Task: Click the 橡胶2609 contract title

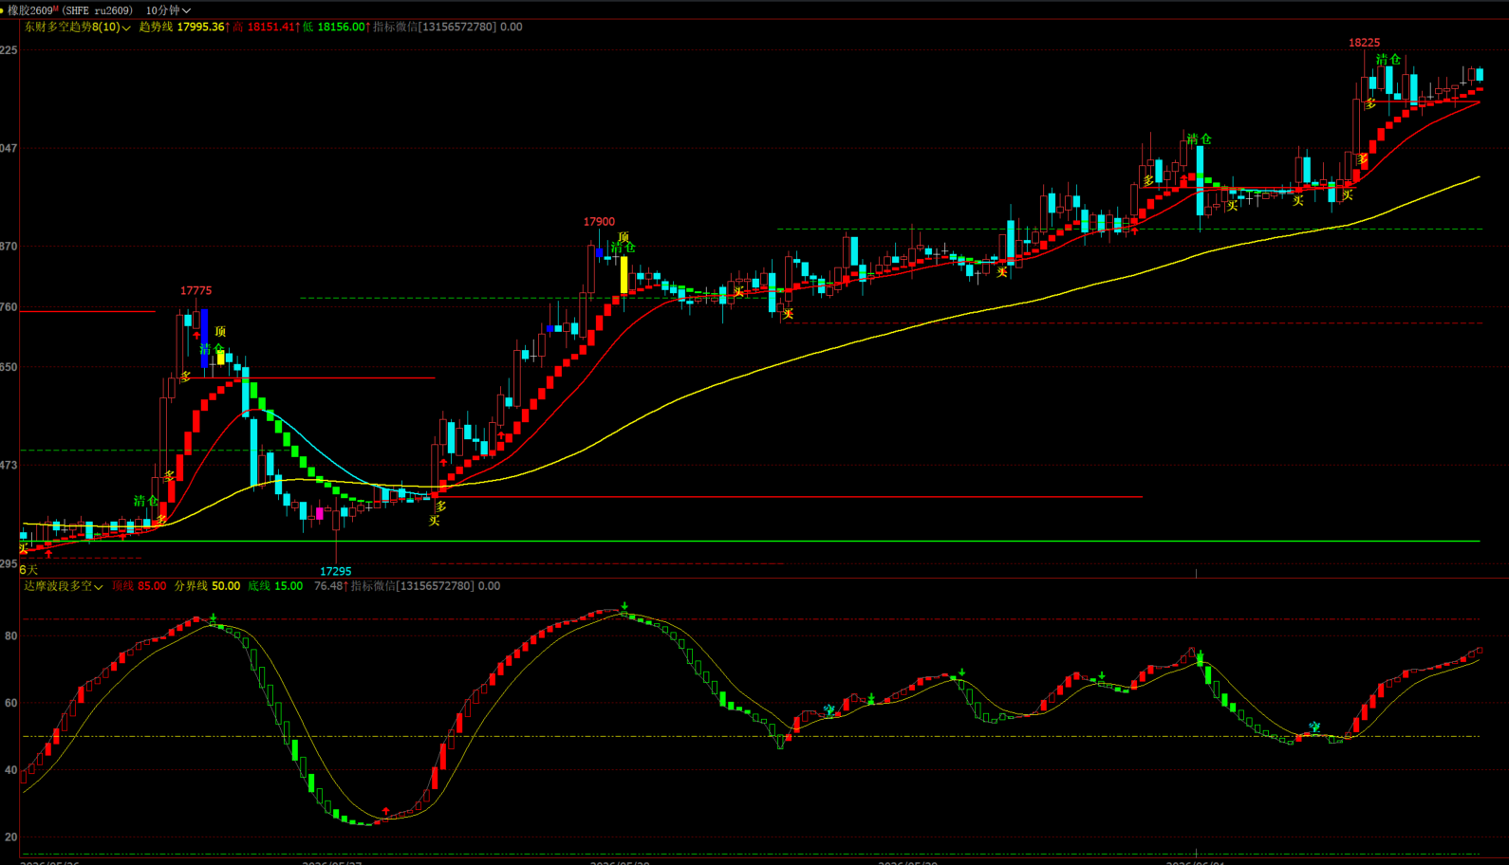Action: (x=32, y=10)
